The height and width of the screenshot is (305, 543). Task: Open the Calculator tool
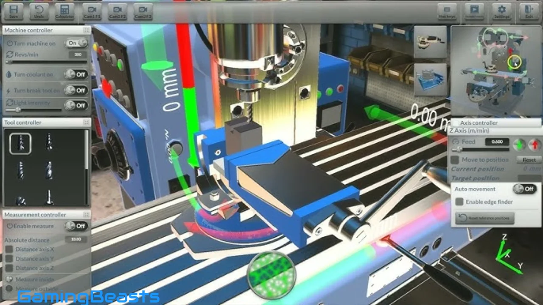tap(64, 11)
